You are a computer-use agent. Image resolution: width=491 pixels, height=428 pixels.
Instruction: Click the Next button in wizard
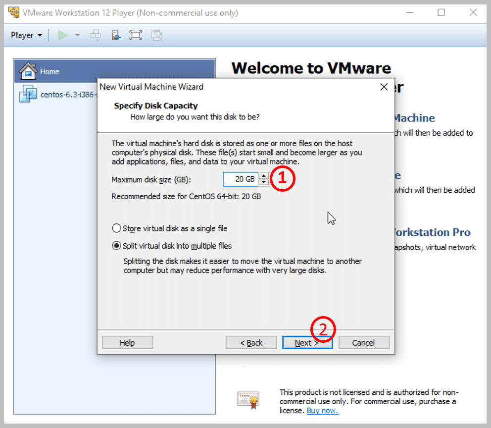pyautogui.click(x=307, y=343)
